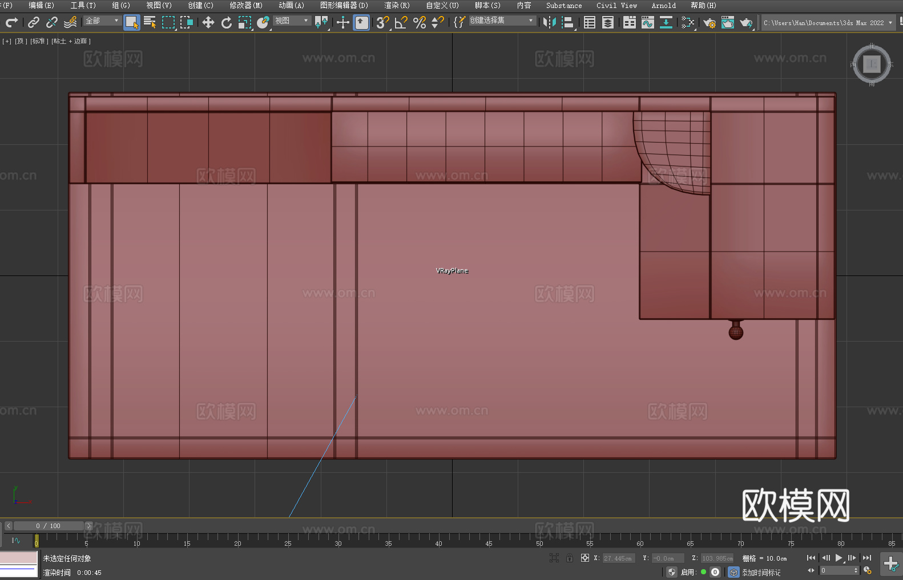The image size is (903, 580).
Task: Activate the Select and Rotate tool
Action: click(227, 22)
